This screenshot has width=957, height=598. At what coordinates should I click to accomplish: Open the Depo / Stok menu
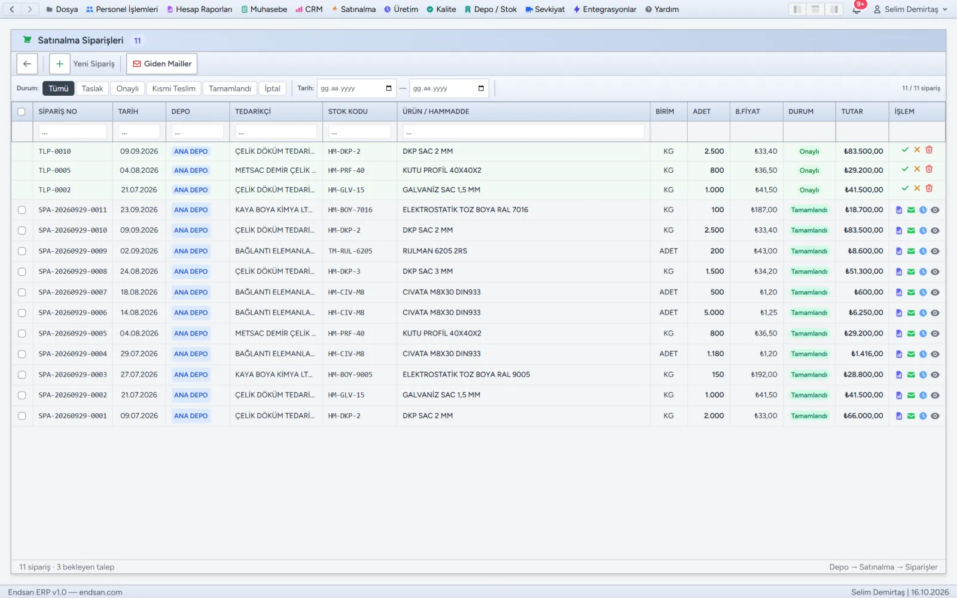tap(490, 10)
